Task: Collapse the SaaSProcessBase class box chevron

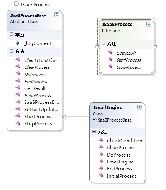Action: click(57, 15)
